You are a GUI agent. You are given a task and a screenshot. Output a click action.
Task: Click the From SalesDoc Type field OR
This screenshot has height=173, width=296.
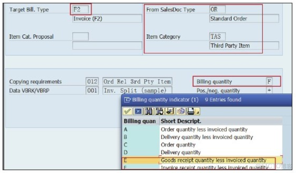click(217, 9)
